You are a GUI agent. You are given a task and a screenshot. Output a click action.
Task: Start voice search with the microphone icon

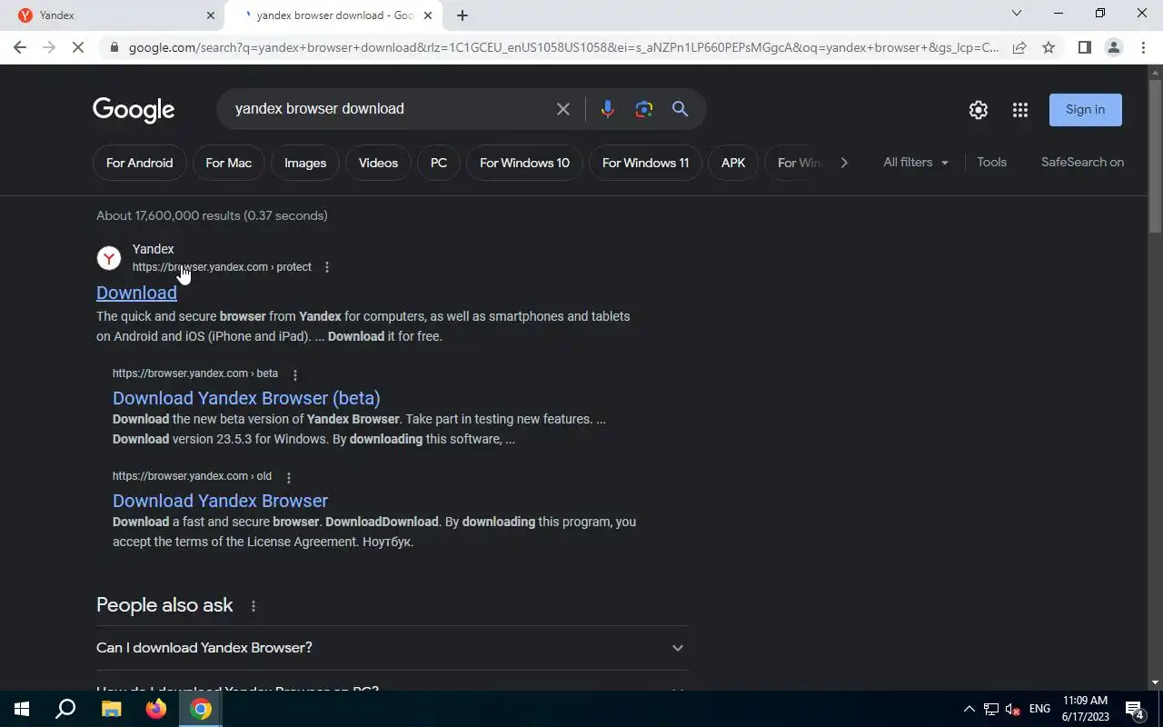tap(608, 109)
